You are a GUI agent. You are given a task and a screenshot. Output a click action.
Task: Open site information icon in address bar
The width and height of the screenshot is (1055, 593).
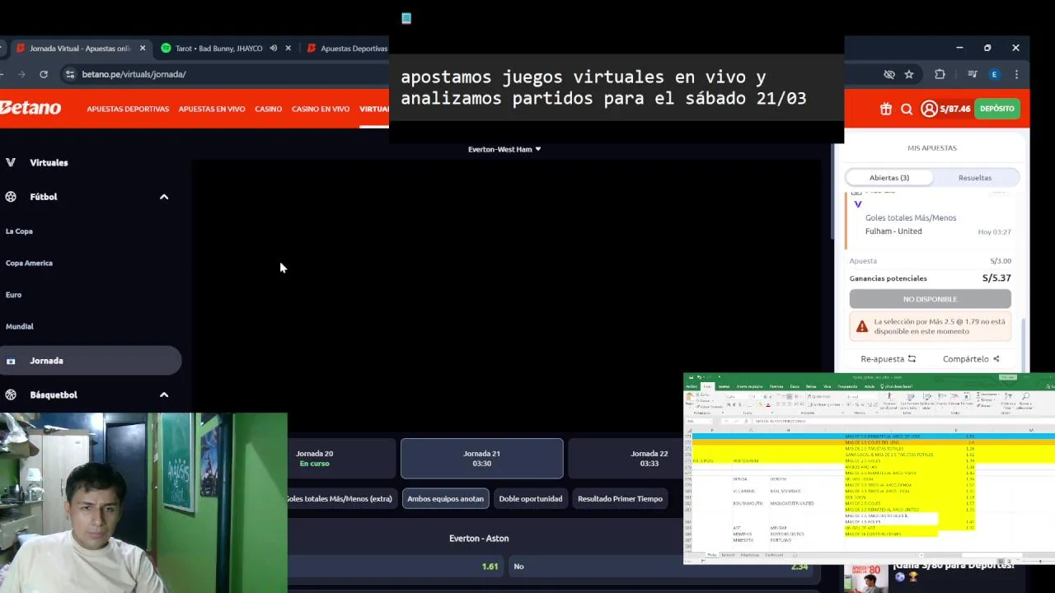click(70, 74)
